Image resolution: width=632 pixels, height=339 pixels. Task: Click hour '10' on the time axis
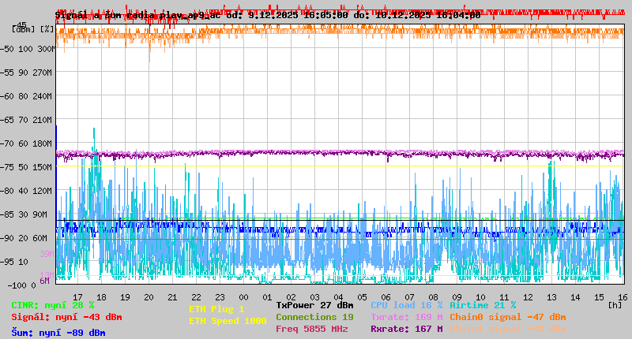coord(480,297)
